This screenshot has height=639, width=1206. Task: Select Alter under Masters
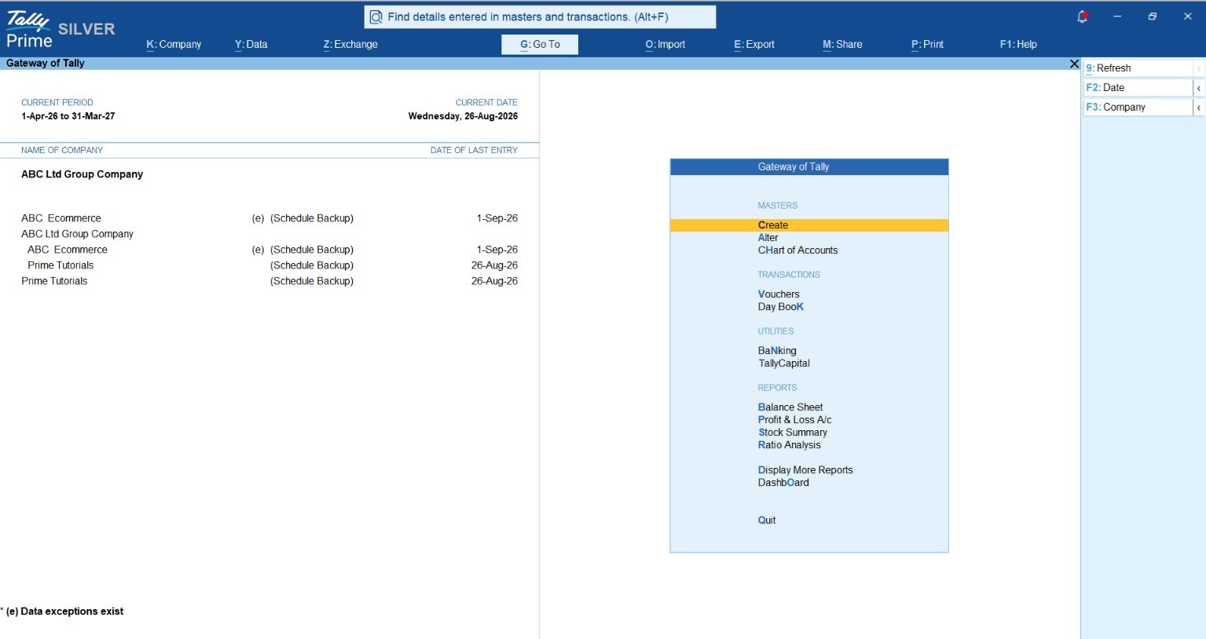pyautogui.click(x=768, y=238)
